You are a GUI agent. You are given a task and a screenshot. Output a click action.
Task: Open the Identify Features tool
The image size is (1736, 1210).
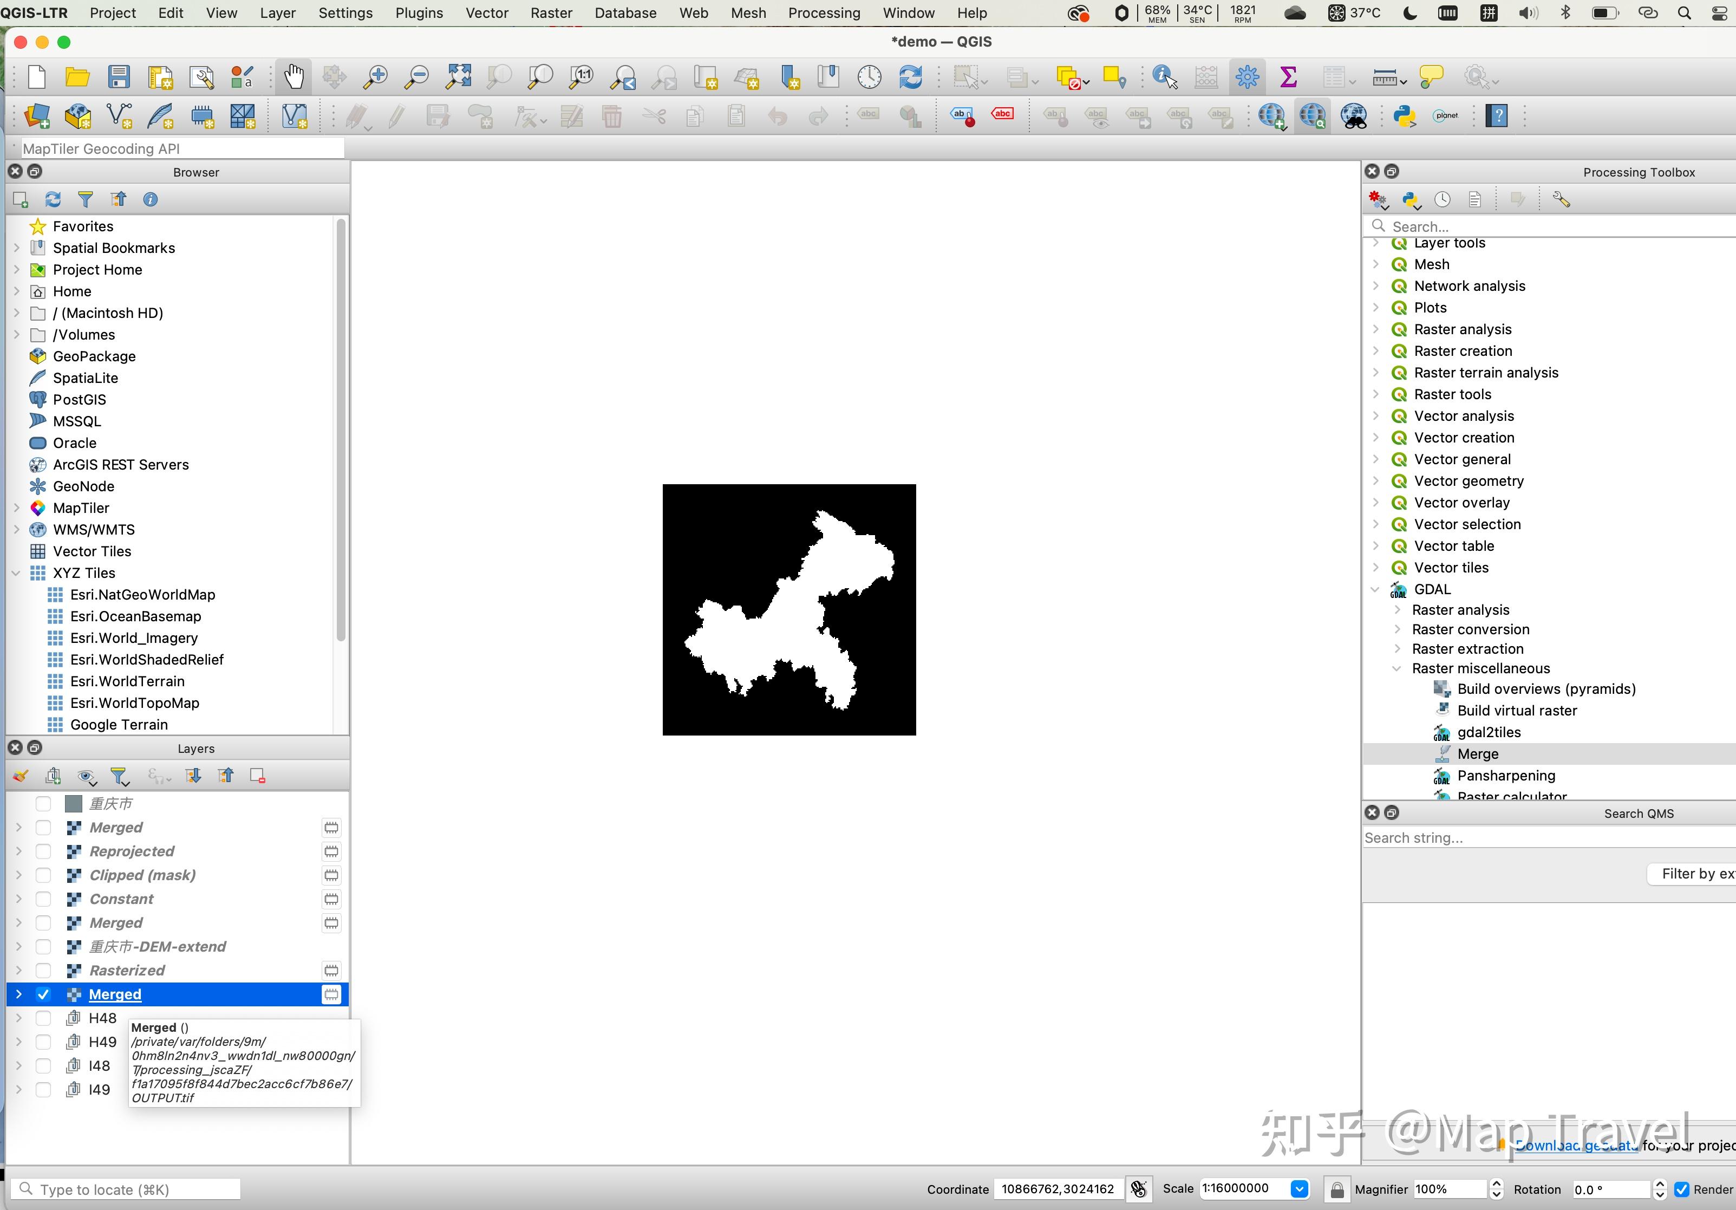[x=1164, y=76]
